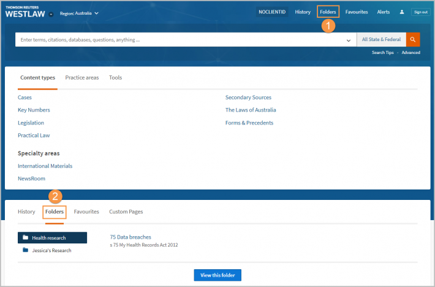
Task: Open the NewsRoom link
Action: coord(31,178)
